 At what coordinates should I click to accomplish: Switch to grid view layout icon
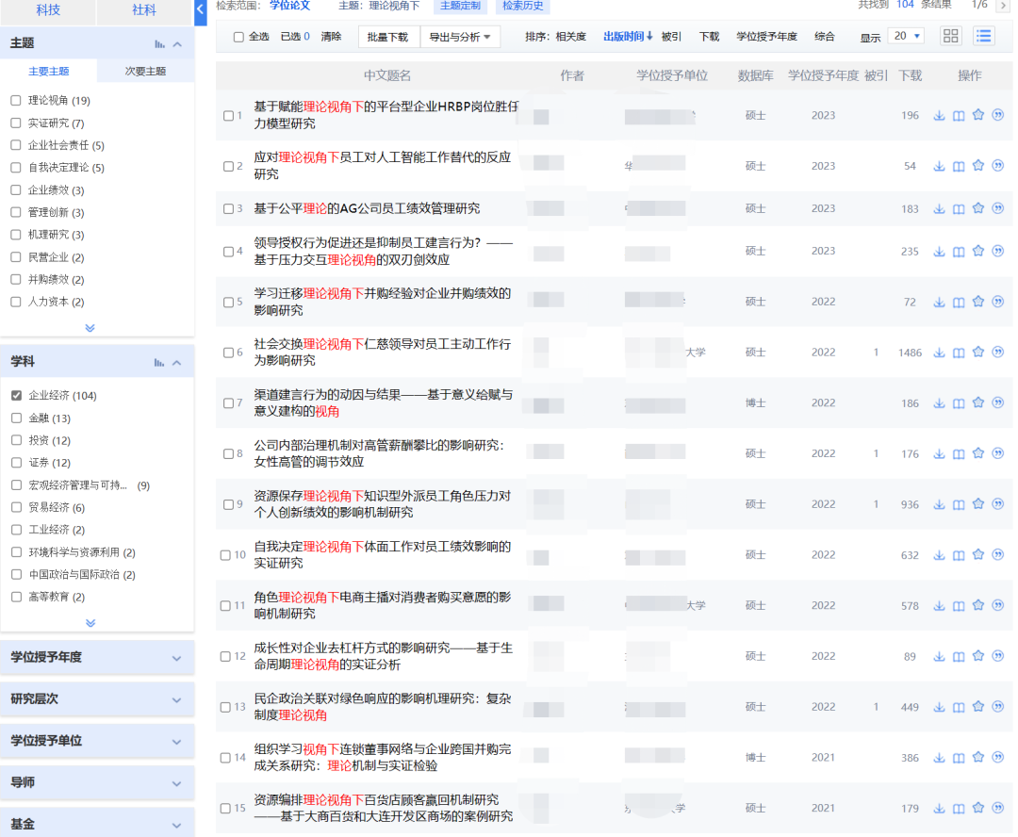950,36
